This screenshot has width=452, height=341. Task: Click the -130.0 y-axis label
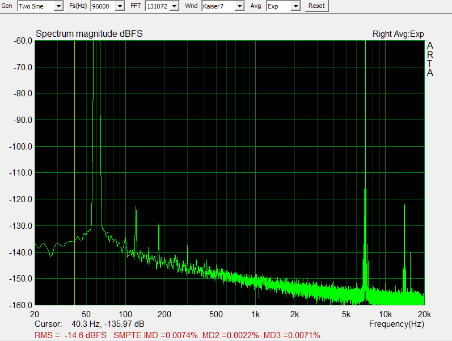click(x=21, y=226)
